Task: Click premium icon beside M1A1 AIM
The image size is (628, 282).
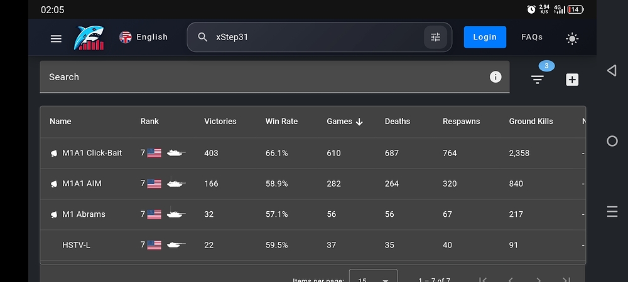Action: [53, 184]
